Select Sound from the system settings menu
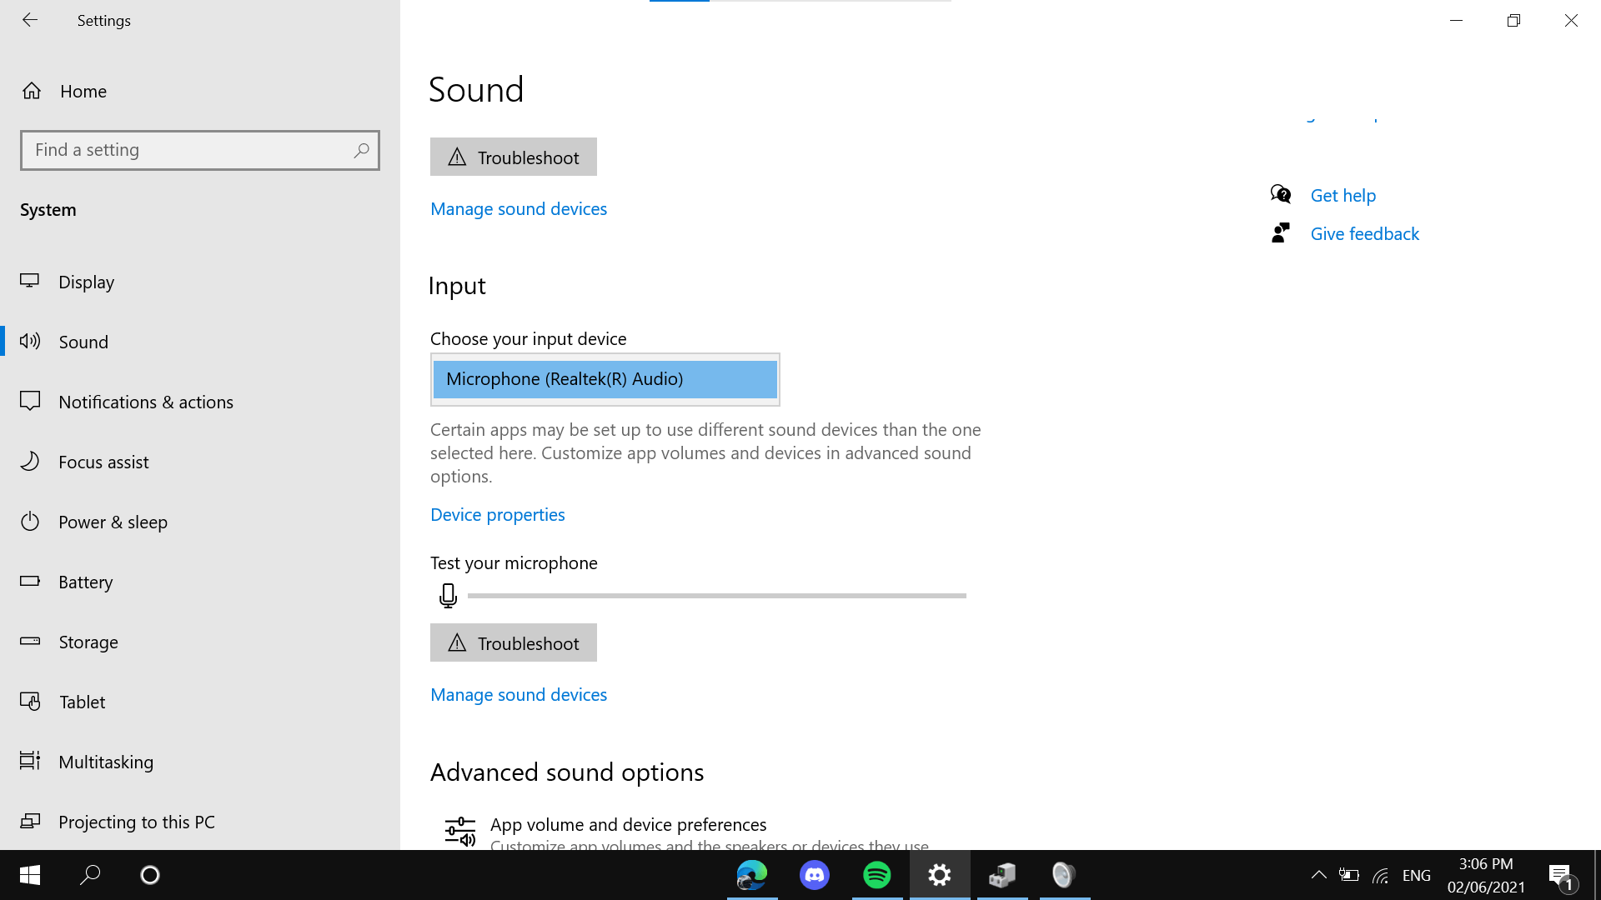 tap(83, 342)
